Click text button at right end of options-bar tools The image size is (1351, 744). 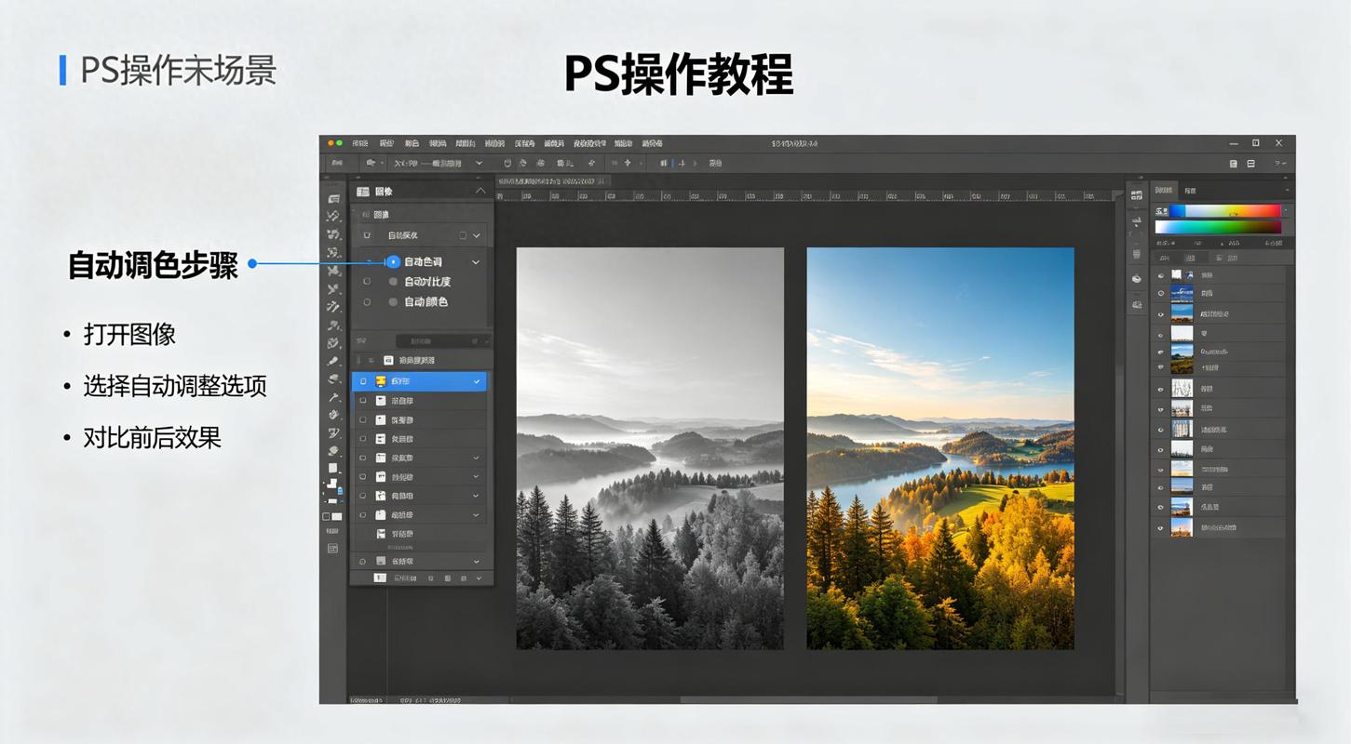click(715, 163)
